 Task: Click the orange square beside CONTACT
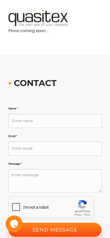[10, 83]
